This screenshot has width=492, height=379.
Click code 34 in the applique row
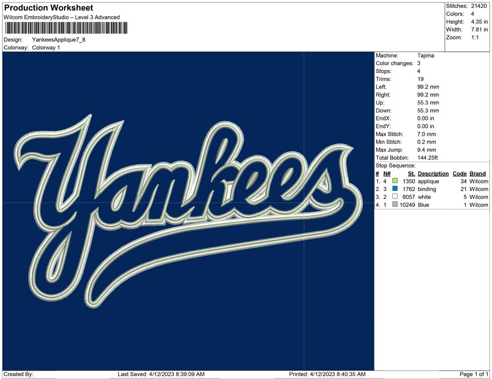(x=464, y=181)
